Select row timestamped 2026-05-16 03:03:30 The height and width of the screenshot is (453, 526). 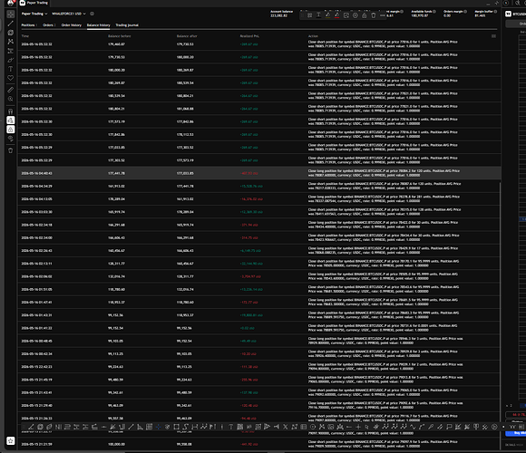tap(259, 212)
